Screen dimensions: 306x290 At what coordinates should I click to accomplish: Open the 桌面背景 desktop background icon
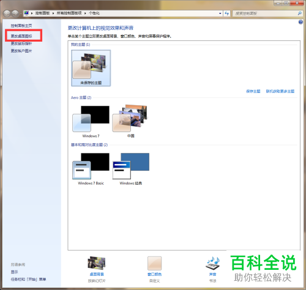pos(97,262)
